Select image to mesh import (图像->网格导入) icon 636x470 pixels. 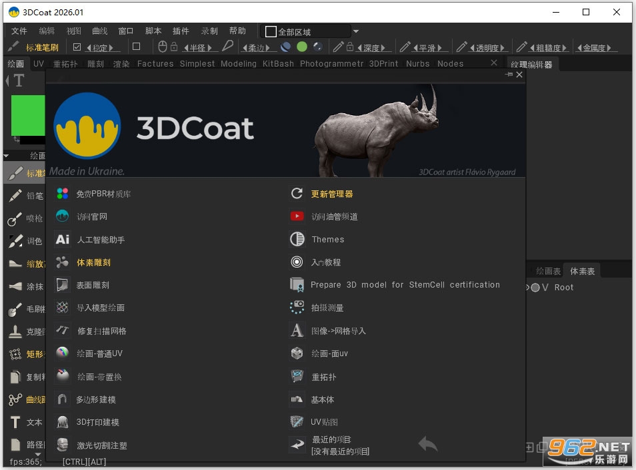coord(297,331)
